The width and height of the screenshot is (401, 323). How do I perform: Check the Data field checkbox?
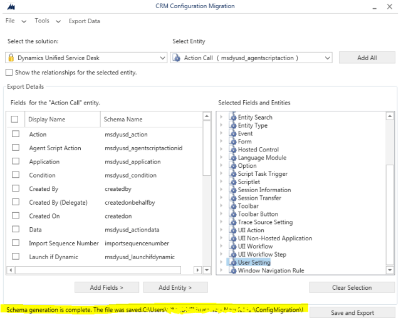[x=16, y=229]
